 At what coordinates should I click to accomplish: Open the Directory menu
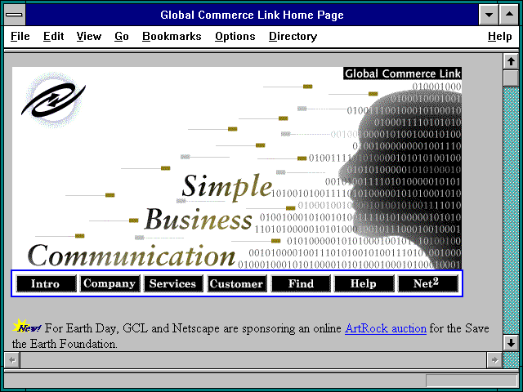pyautogui.click(x=293, y=36)
